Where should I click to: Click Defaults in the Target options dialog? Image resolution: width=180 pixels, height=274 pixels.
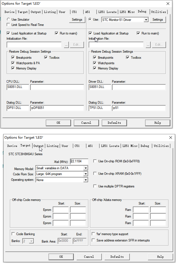point(117,257)
